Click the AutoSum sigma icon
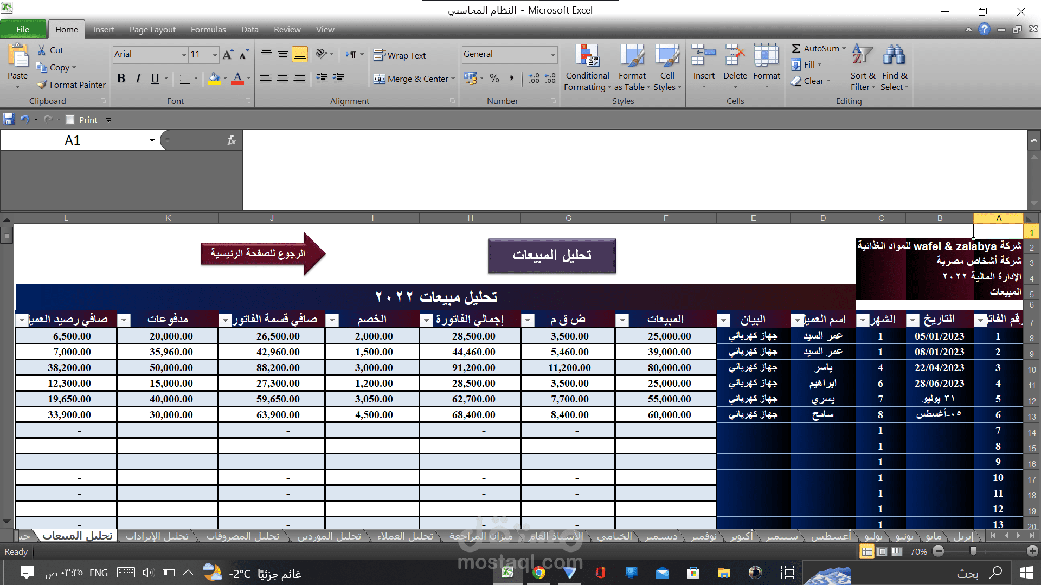The image size is (1041, 585). point(796,49)
